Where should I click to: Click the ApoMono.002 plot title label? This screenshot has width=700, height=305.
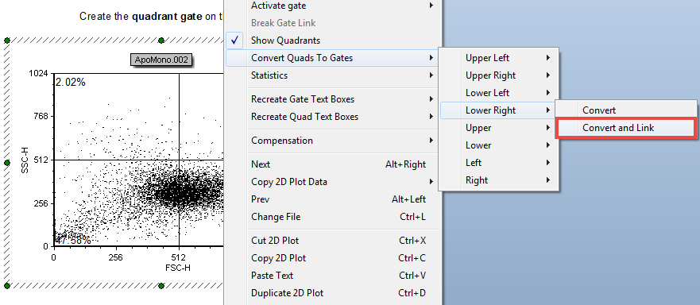[161, 60]
